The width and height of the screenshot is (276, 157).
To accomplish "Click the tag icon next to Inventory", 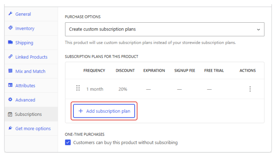I will 10,28.
